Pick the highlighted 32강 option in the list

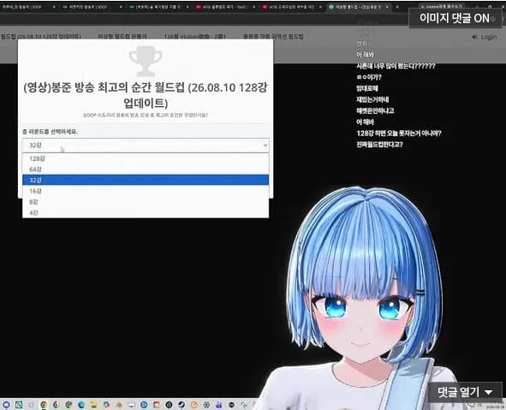[x=146, y=180]
